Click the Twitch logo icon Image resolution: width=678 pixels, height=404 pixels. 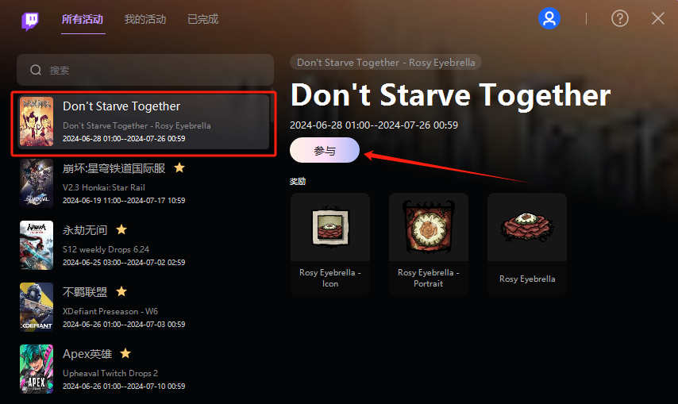point(30,21)
